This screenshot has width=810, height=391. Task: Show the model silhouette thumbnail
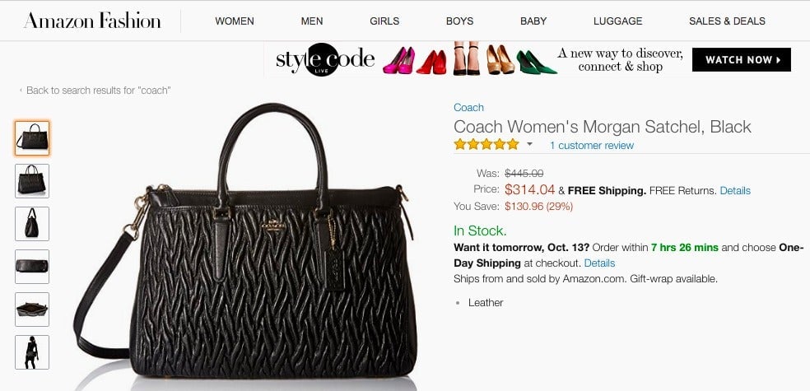(32, 352)
